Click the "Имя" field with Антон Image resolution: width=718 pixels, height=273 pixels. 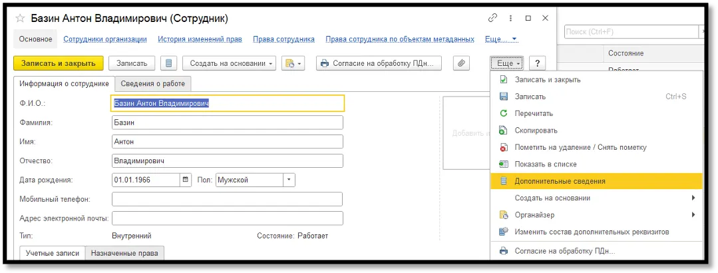coord(227,142)
